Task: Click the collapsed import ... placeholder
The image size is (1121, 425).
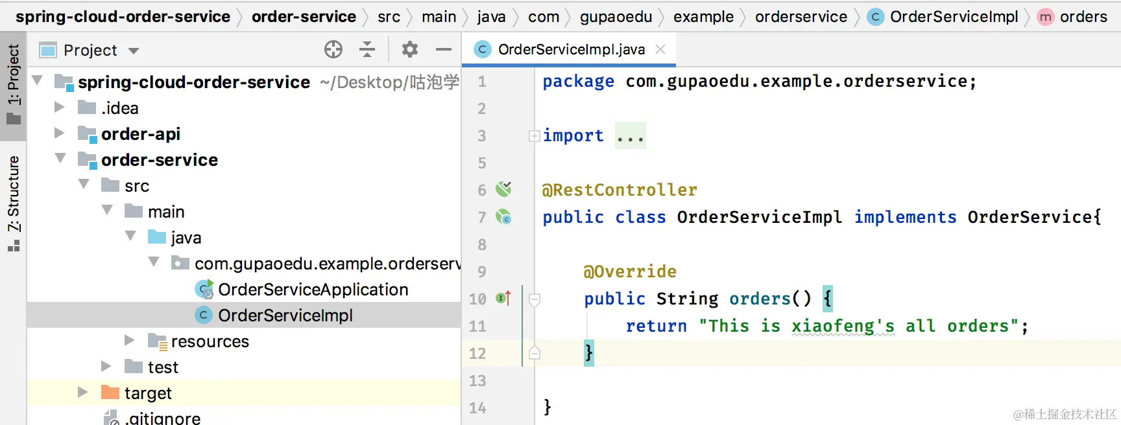Action: tap(631, 135)
